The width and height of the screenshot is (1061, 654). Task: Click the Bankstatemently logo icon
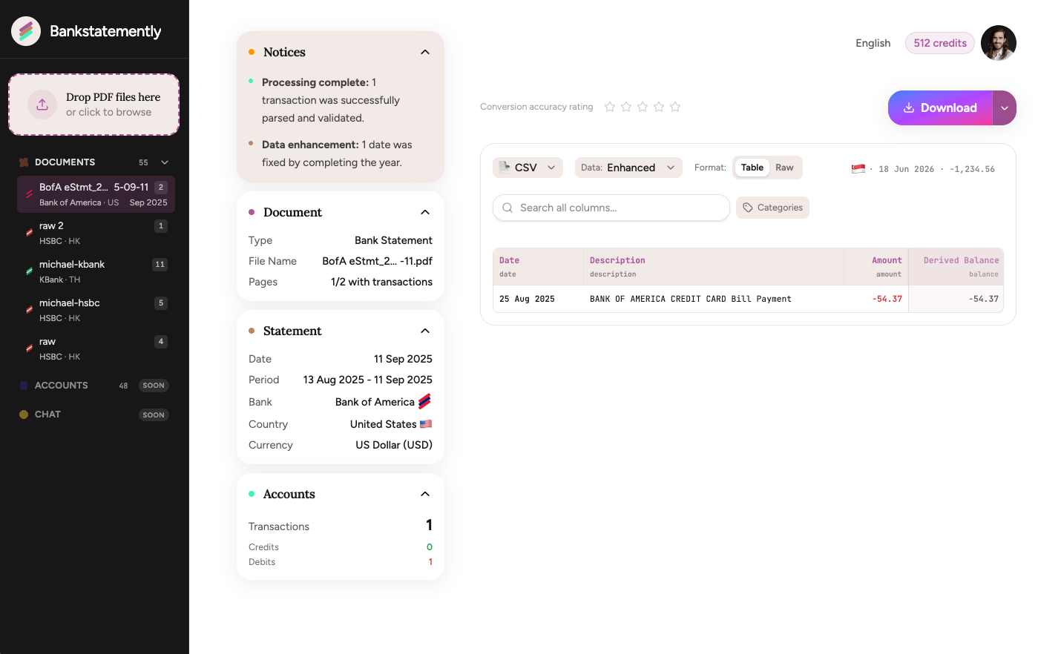(26, 31)
